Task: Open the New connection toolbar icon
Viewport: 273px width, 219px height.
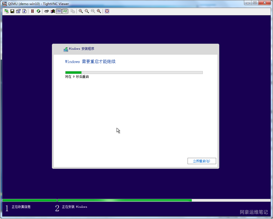Action: [7, 11]
